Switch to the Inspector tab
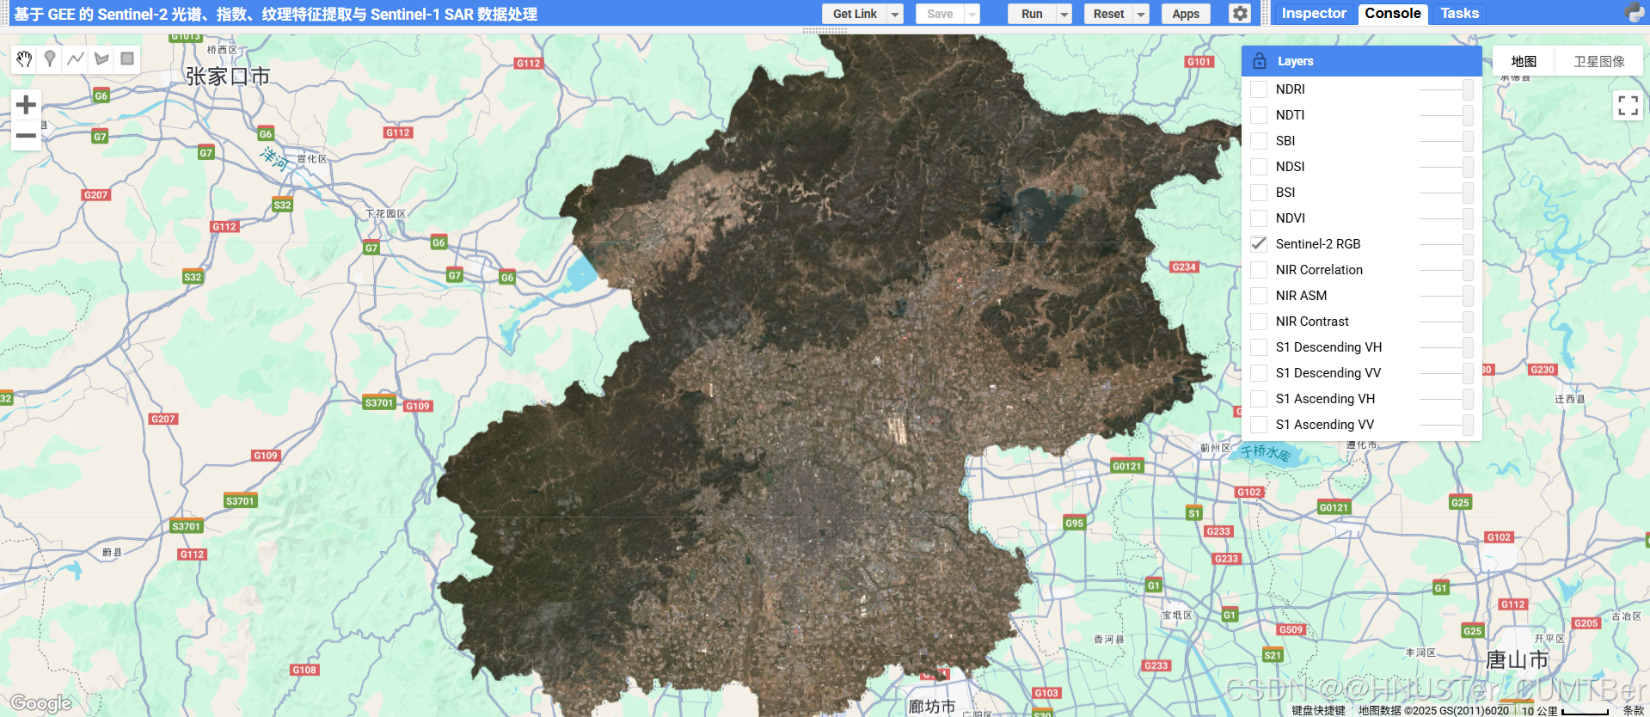 pos(1313,13)
